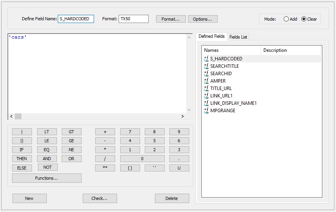Click the icon beside AMPER field
The image size is (336, 212).
tap(206, 81)
